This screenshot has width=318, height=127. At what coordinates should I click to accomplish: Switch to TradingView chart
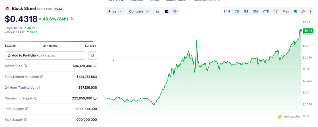[x=166, y=11]
